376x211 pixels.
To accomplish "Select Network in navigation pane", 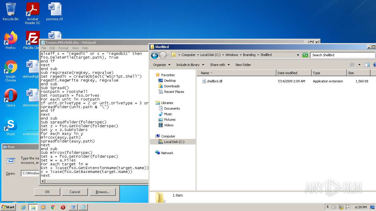I will 167,153.
